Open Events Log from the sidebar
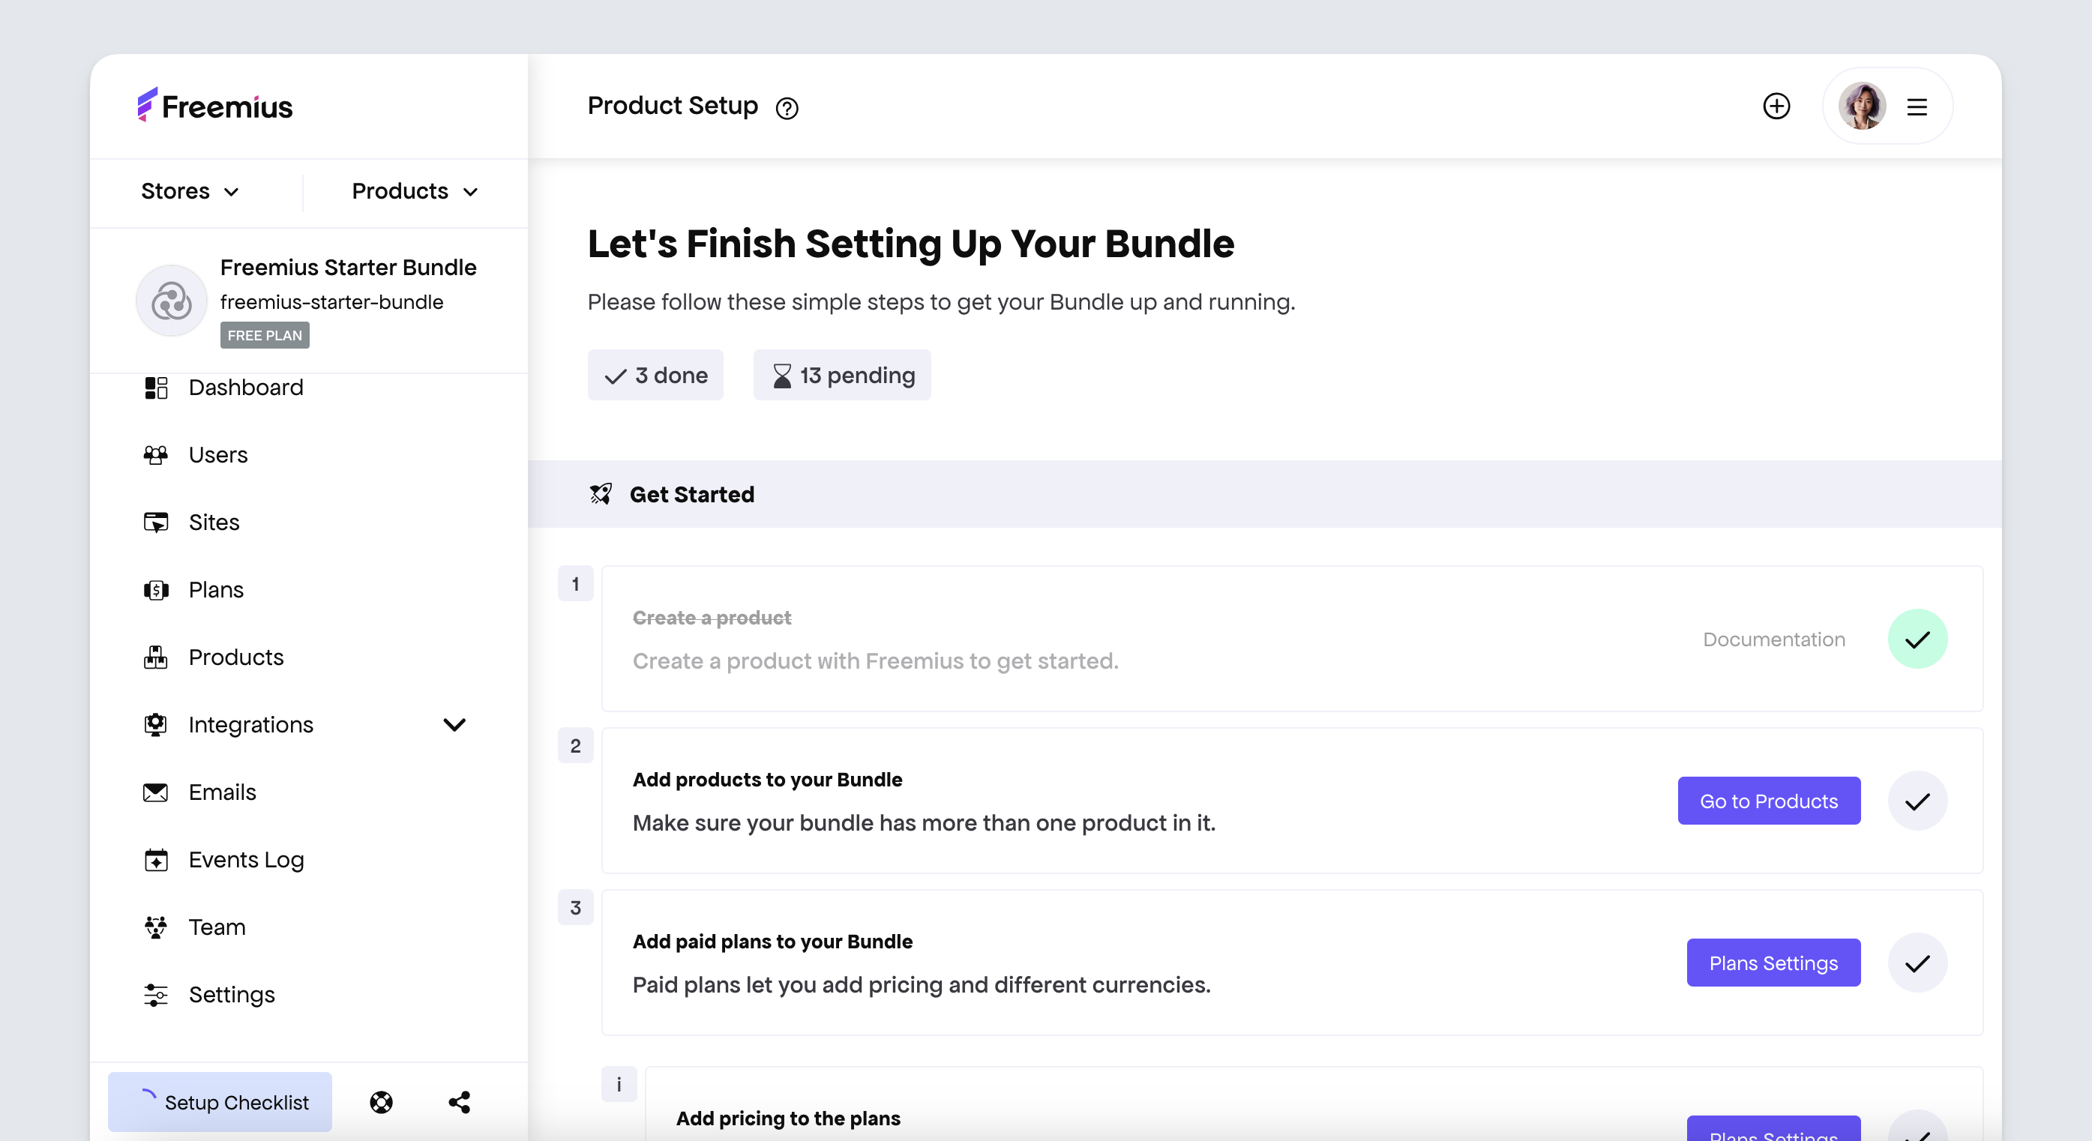2092x1141 pixels. pyautogui.click(x=246, y=859)
